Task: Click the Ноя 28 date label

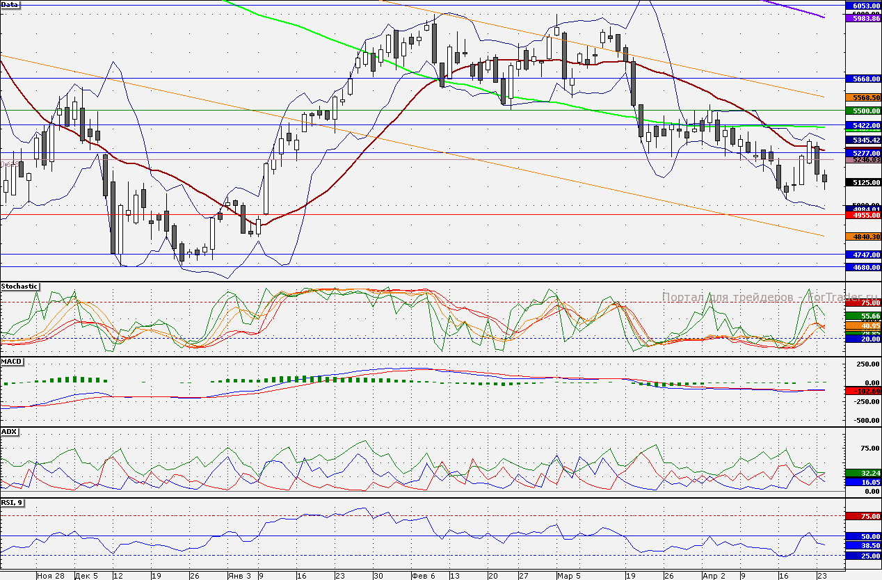Action: [51, 576]
